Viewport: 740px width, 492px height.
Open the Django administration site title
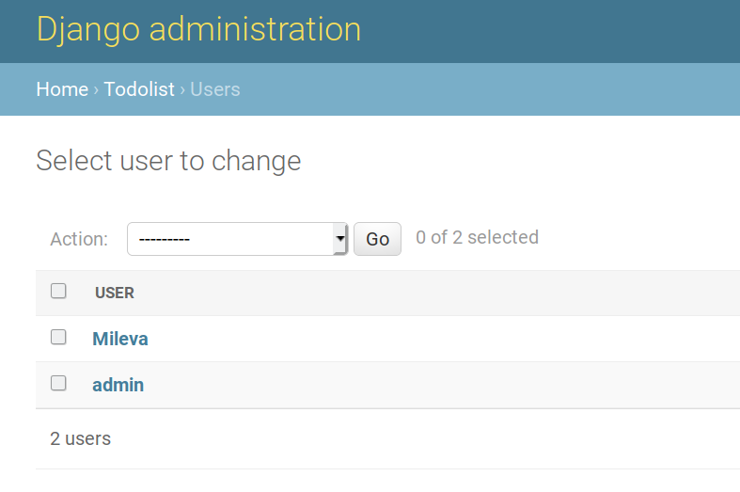(198, 30)
